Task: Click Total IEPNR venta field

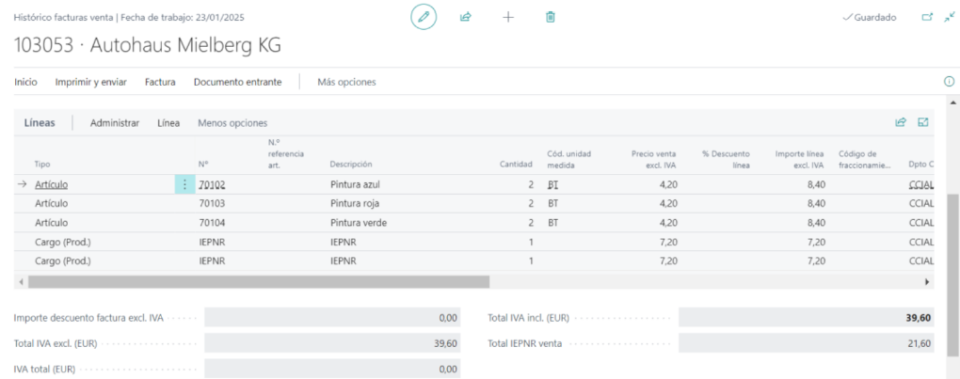Action: click(x=807, y=343)
